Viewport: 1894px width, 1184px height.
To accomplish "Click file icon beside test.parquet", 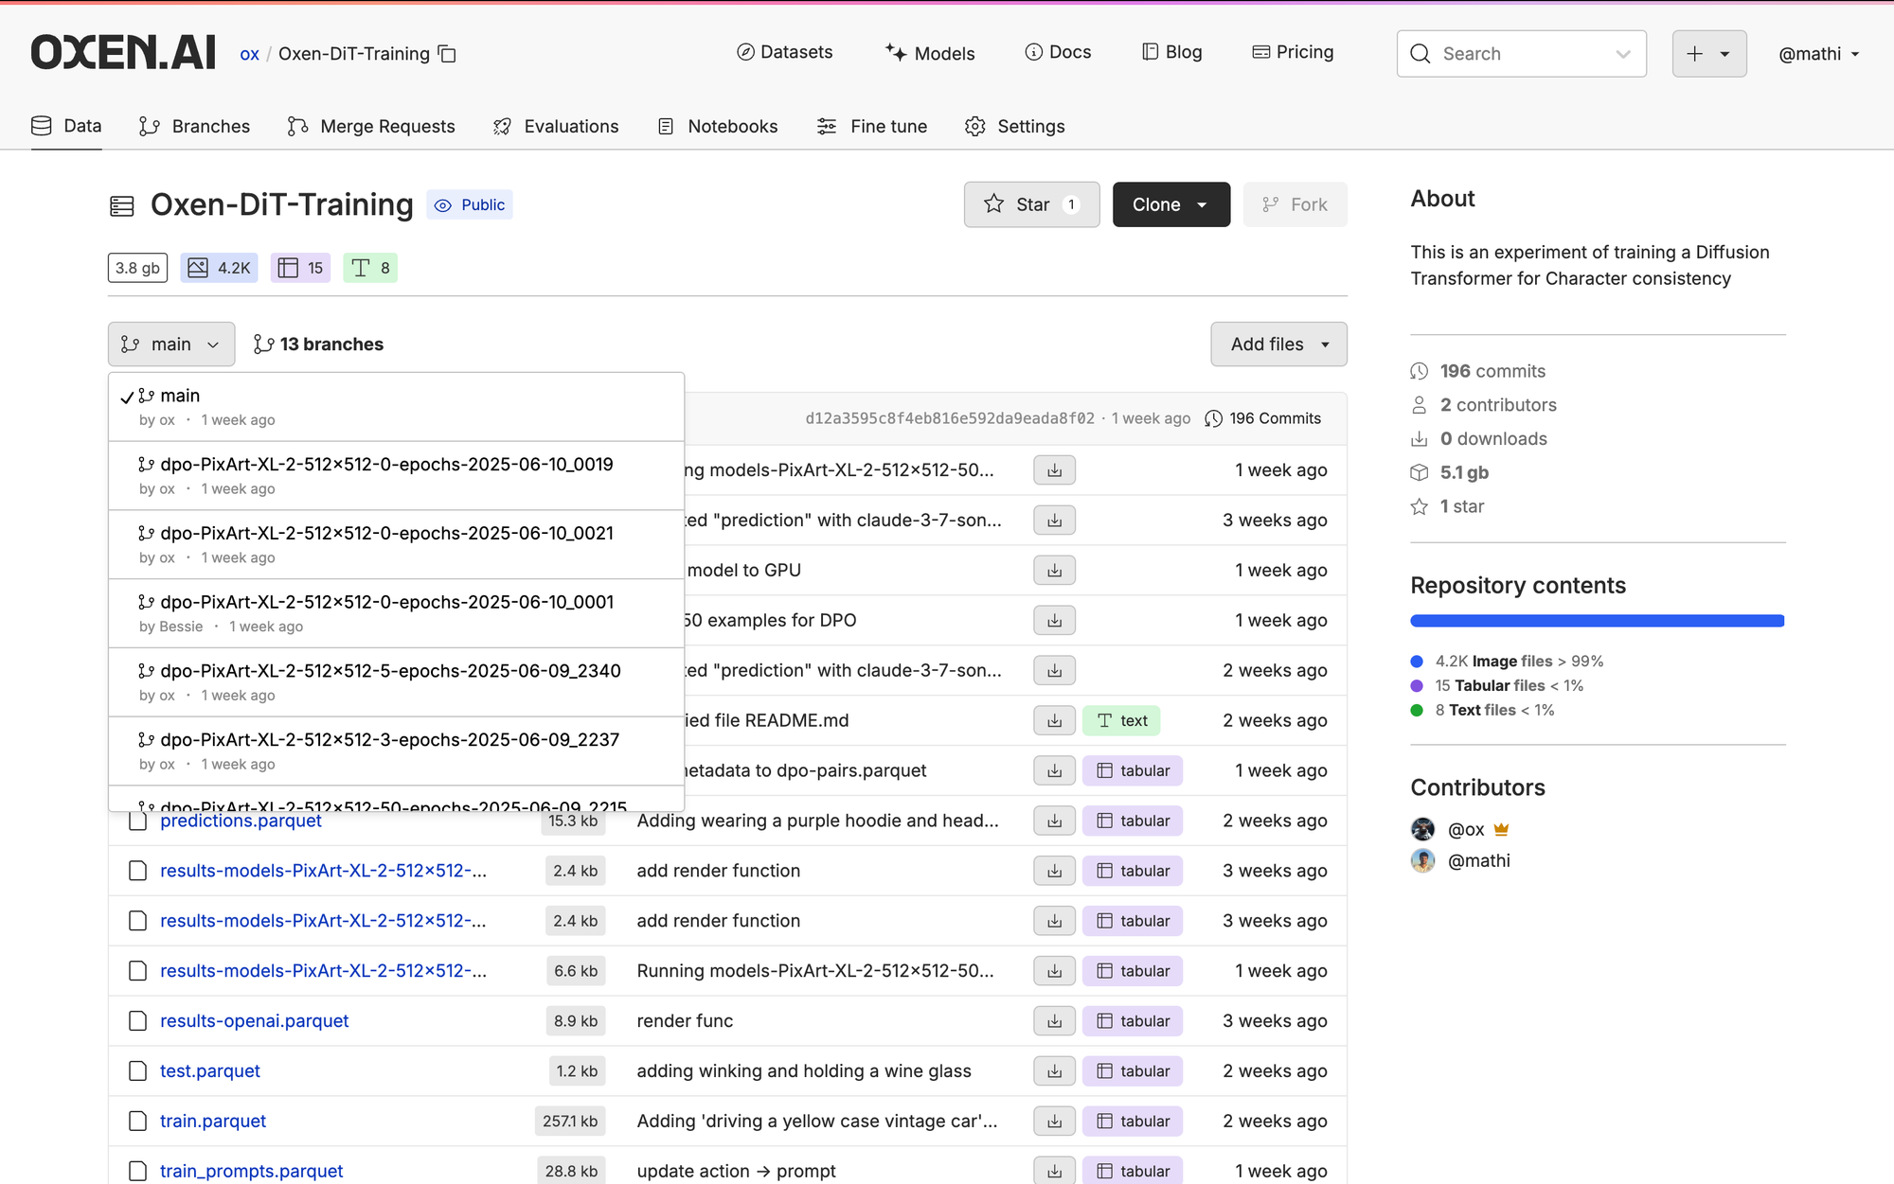I will click(137, 1071).
